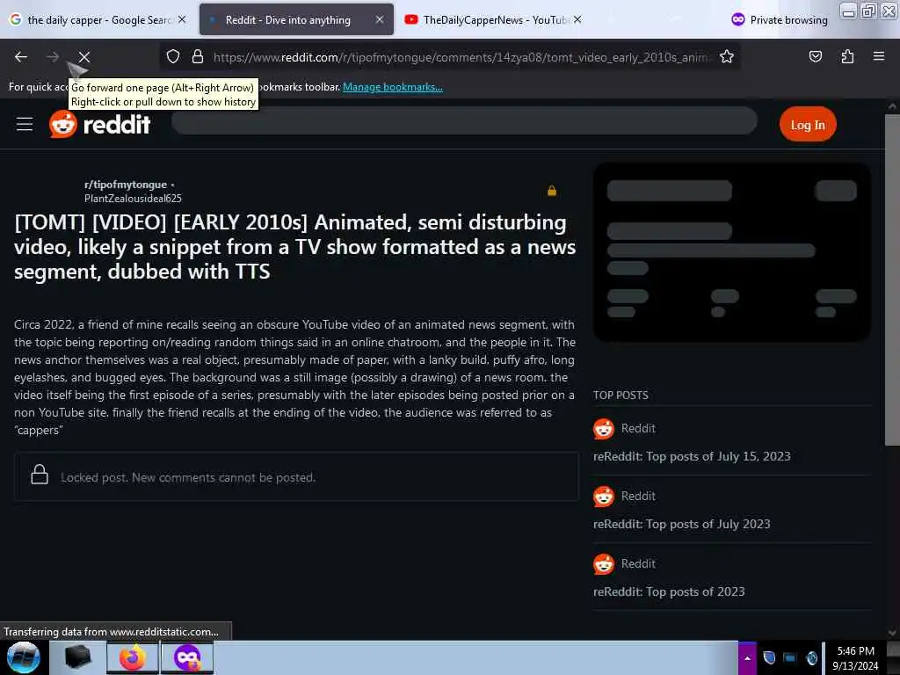The height and width of the screenshot is (675, 900).
Task: Switch to the daily capper Google tab
Action: coord(98,19)
